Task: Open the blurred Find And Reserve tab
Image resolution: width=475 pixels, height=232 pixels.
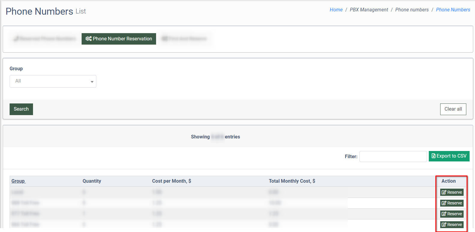Action: point(184,39)
